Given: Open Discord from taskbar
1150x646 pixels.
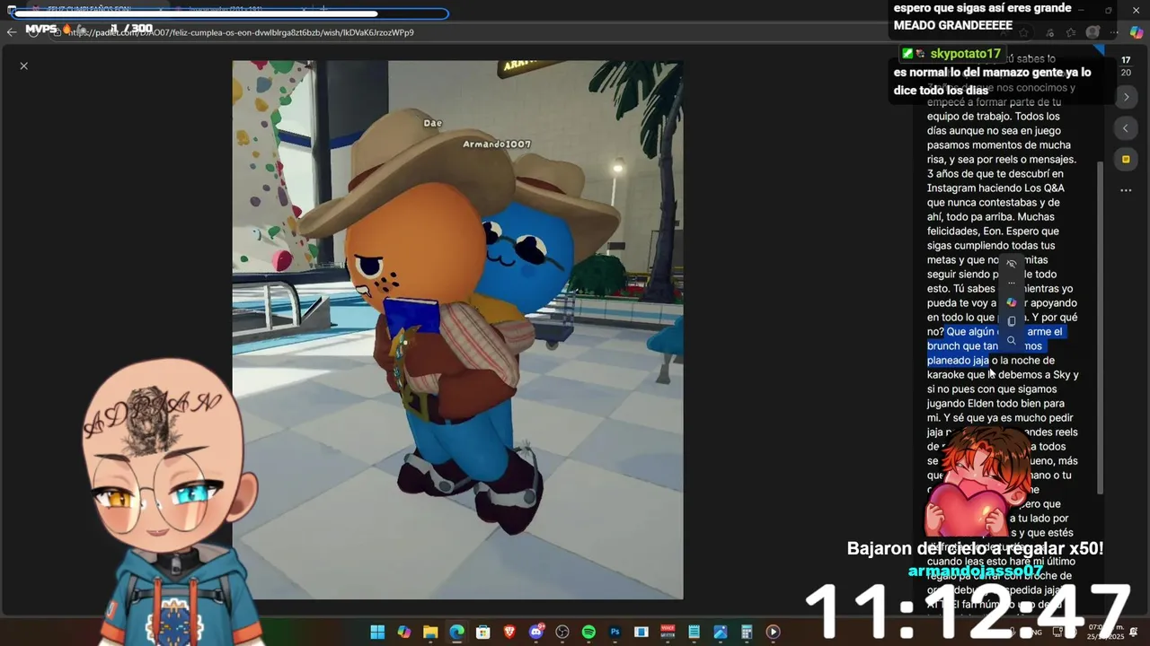Looking at the screenshot, I should (536, 632).
